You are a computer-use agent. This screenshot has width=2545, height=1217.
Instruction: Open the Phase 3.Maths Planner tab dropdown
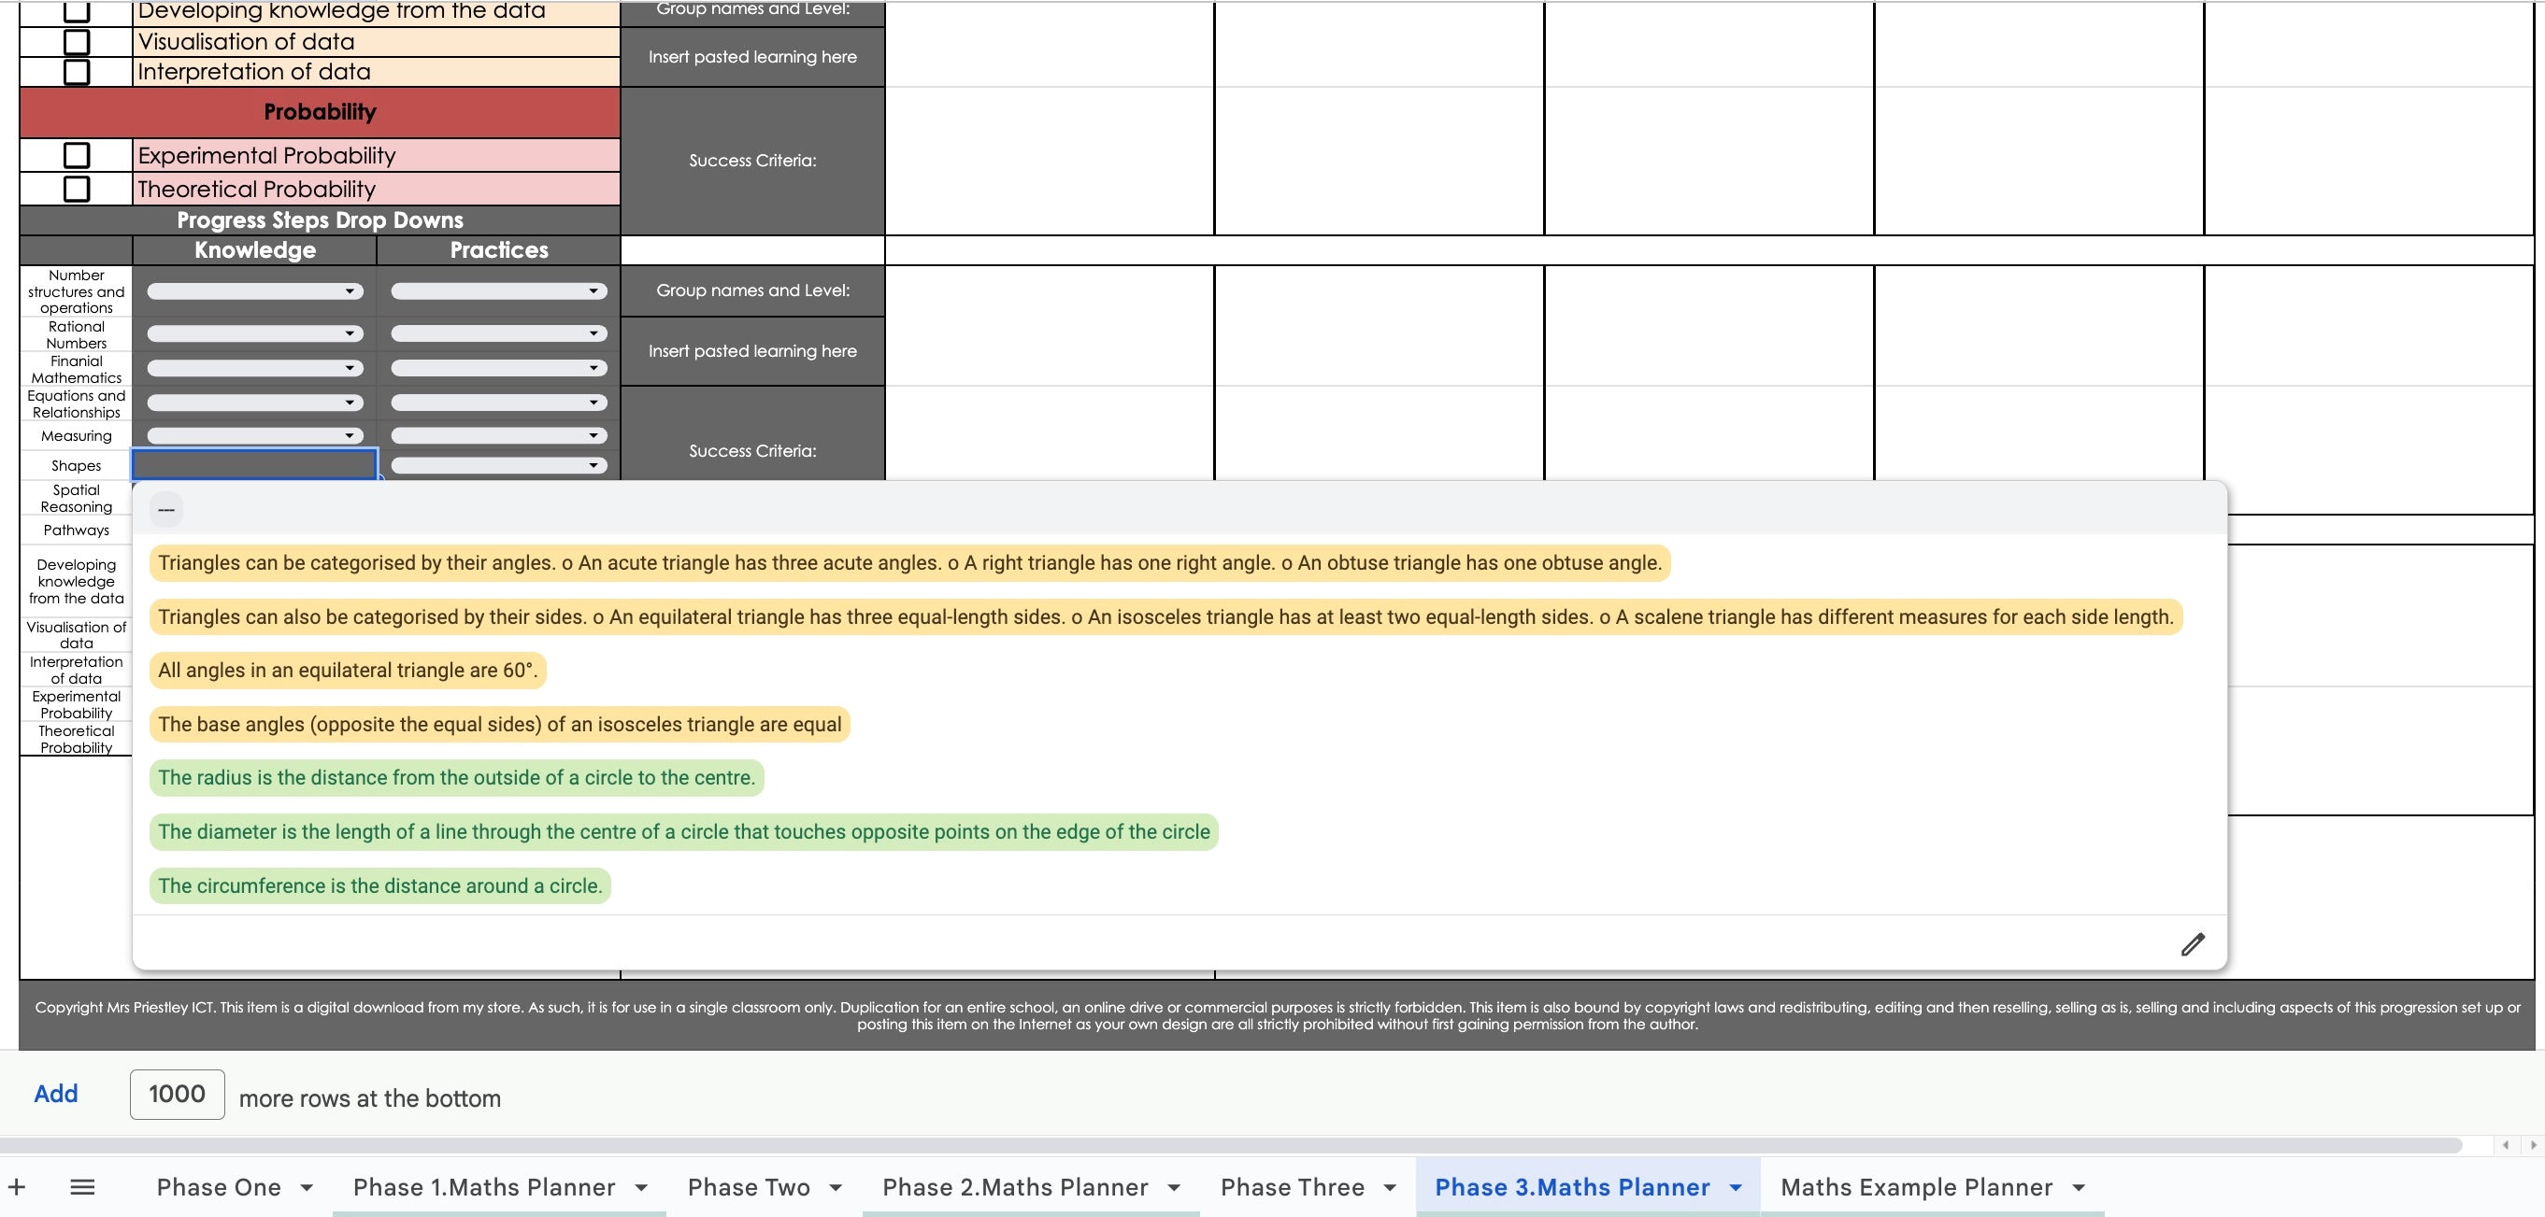pyautogui.click(x=1737, y=1186)
